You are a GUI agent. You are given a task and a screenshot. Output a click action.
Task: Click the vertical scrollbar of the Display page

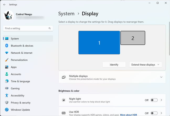169,39
